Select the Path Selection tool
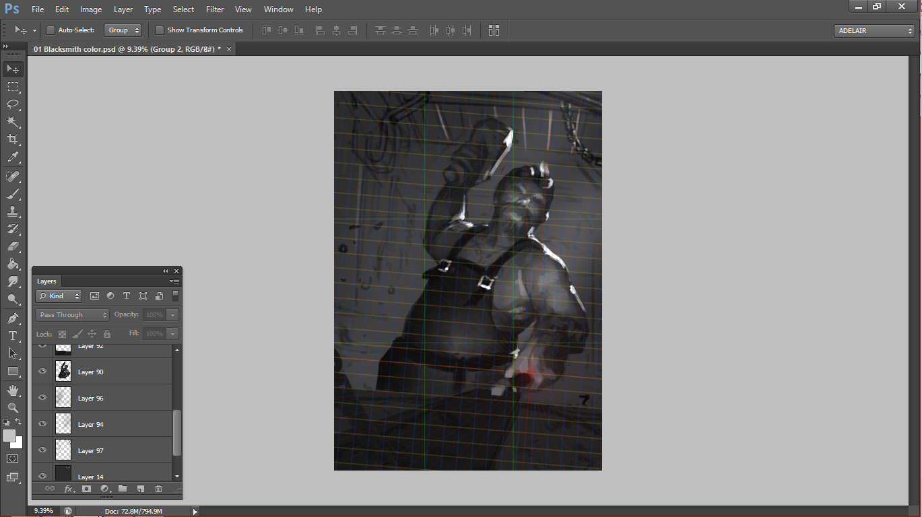Viewport: 922px width, 517px height. click(13, 353)
